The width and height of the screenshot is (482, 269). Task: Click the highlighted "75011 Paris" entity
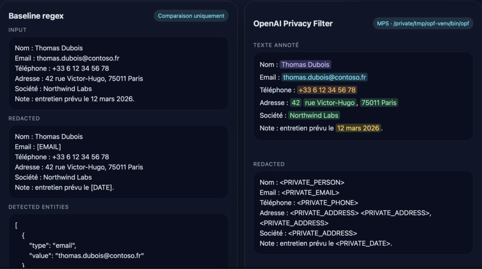(379, 103)
